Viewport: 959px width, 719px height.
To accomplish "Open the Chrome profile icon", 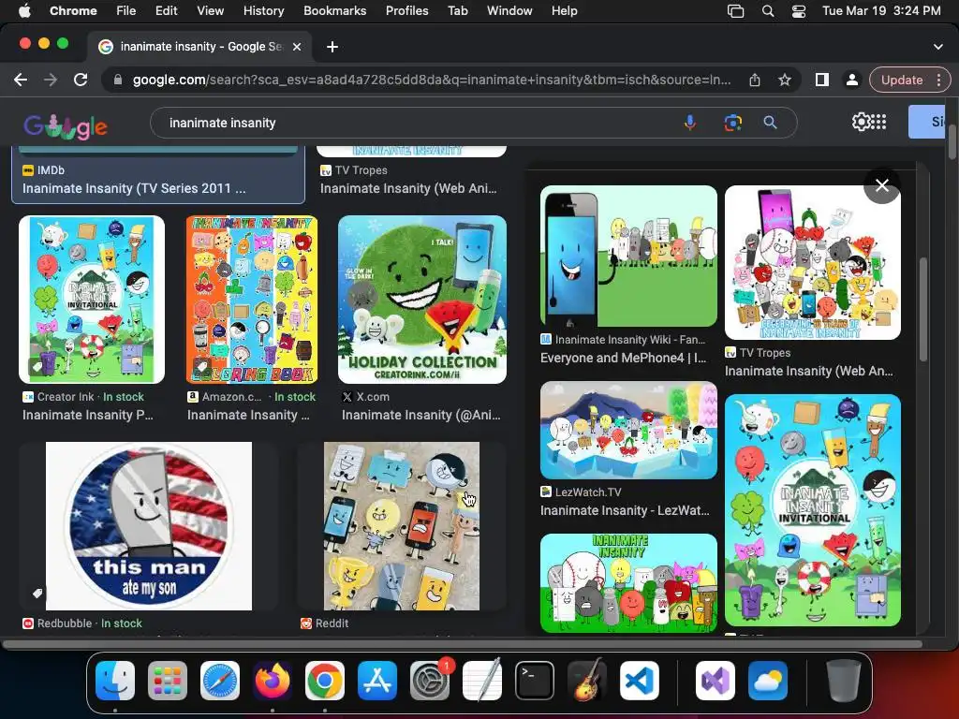I will (x=851, y=80).
